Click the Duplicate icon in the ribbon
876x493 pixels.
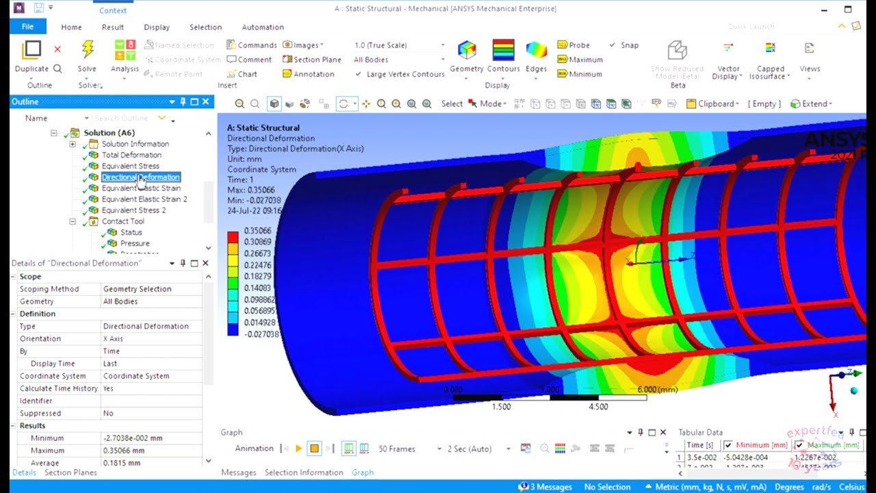pos(31,49)
